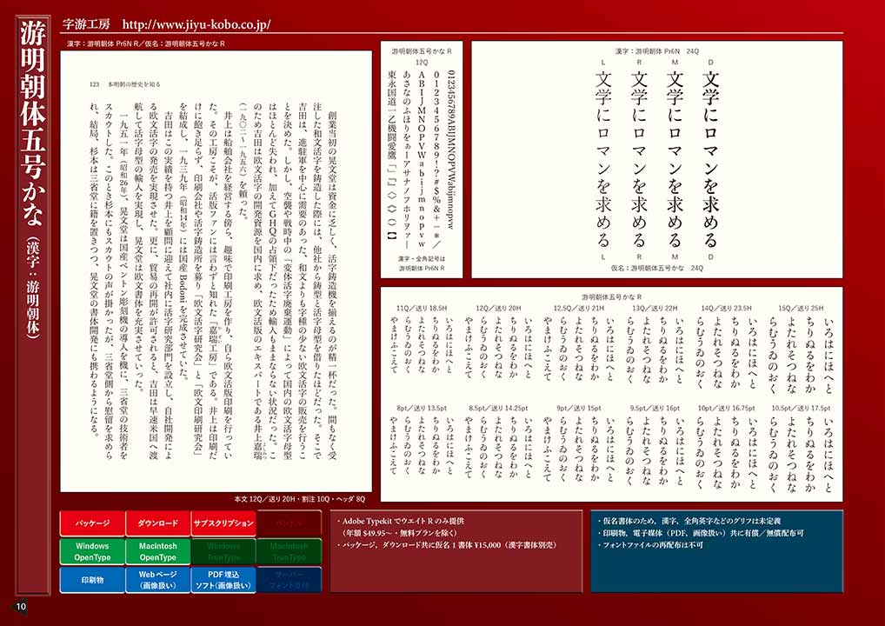This screenshot has height=626, width=885.
Task: Click the 9pt/送り 15pt sample label
Action: pos(578,408)
